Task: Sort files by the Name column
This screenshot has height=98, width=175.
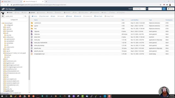Action: [36, 20]
